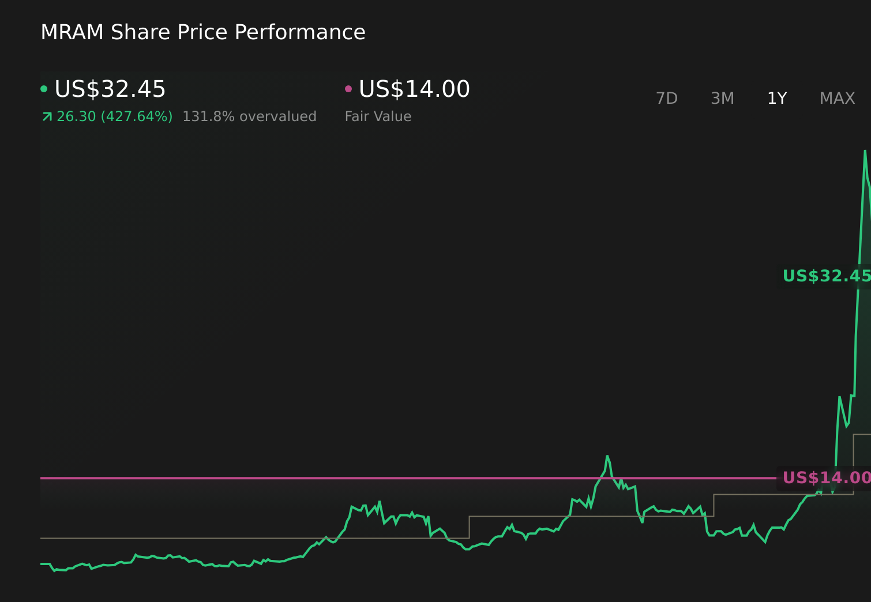
Task: Click the Fair Value caption
Action: point(378,116)
